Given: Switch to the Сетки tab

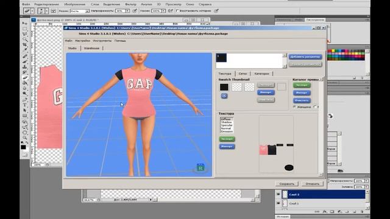Looking at the screenshot, I should [243, 74].
